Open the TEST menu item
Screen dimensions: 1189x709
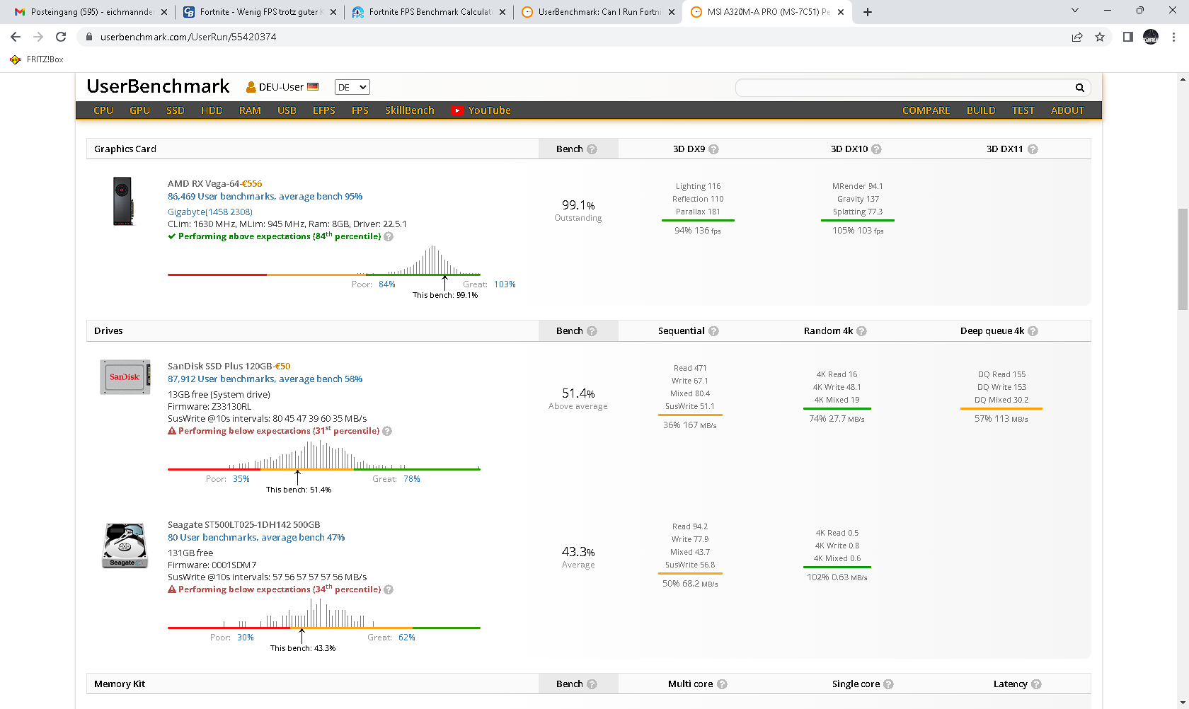tap(1023, 110)
